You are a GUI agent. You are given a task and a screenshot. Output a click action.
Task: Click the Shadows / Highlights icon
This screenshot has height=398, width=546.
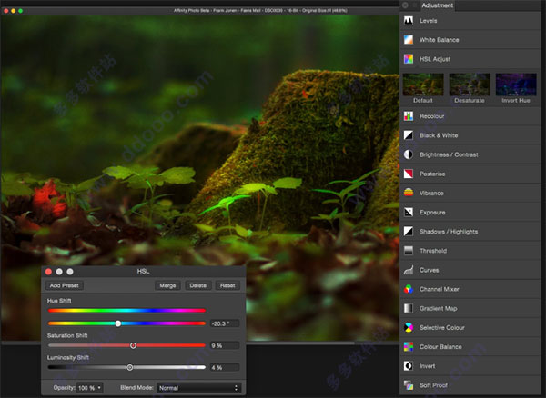point(409,231)
